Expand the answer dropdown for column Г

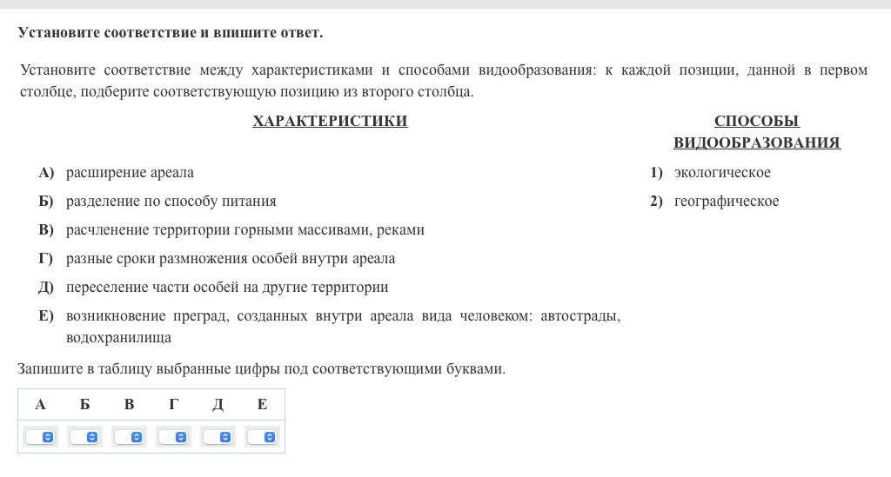pos(173,437)
